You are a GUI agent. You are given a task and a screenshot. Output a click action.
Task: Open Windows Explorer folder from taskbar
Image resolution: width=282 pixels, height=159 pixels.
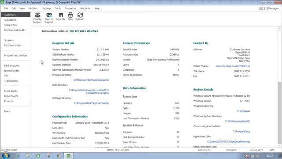tap(28, 156)
